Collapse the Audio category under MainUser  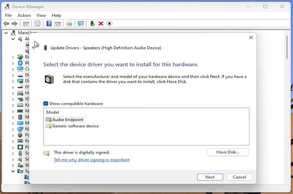13,39
